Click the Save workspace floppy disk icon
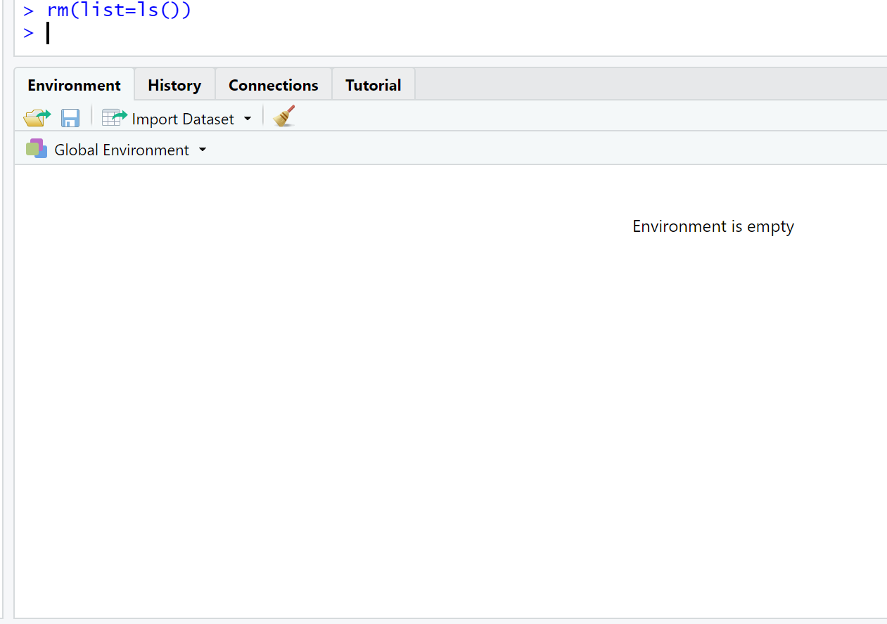This screenshot has width=887, height=624. 70,117
